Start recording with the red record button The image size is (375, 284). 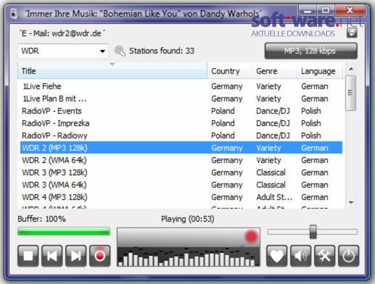pyautogui.click(x=100, y=256)
